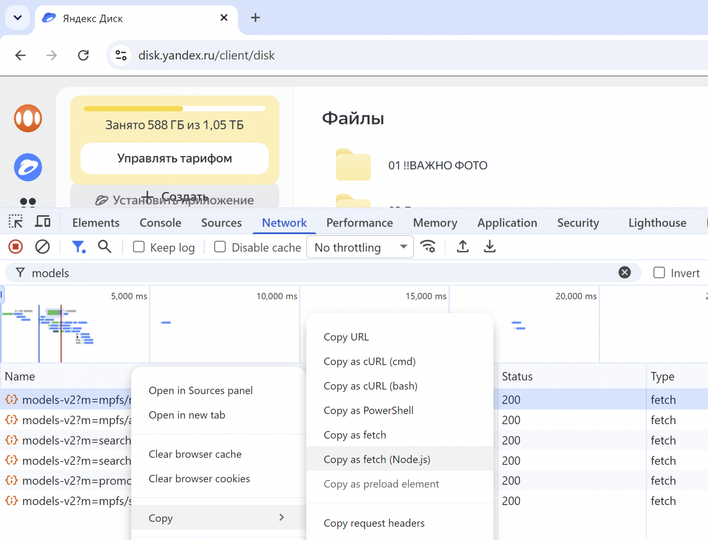Toggle the network filter funnel icon
708x540 pixels.
point(79,247)
